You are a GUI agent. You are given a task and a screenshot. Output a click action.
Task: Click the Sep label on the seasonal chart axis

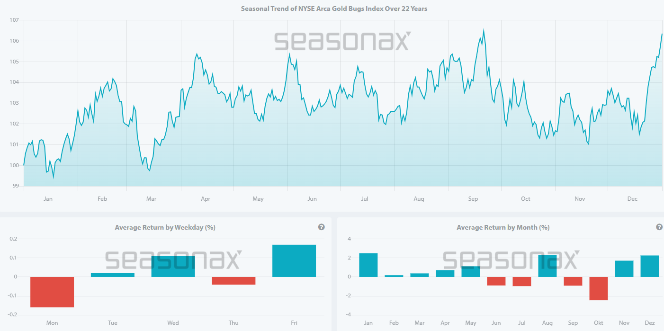pos(473,199)
